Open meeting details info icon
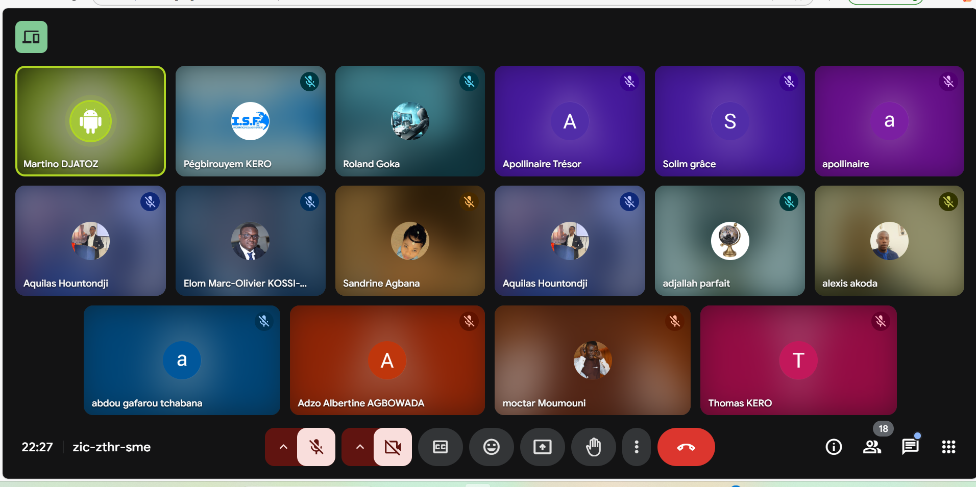976x487 pixels. point(834,447)
